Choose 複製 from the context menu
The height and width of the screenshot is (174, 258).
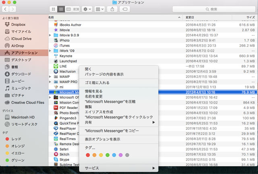(x=119, y=107)
